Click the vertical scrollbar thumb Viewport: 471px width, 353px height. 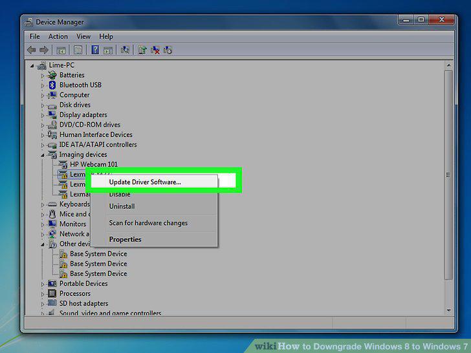point(448,175)
